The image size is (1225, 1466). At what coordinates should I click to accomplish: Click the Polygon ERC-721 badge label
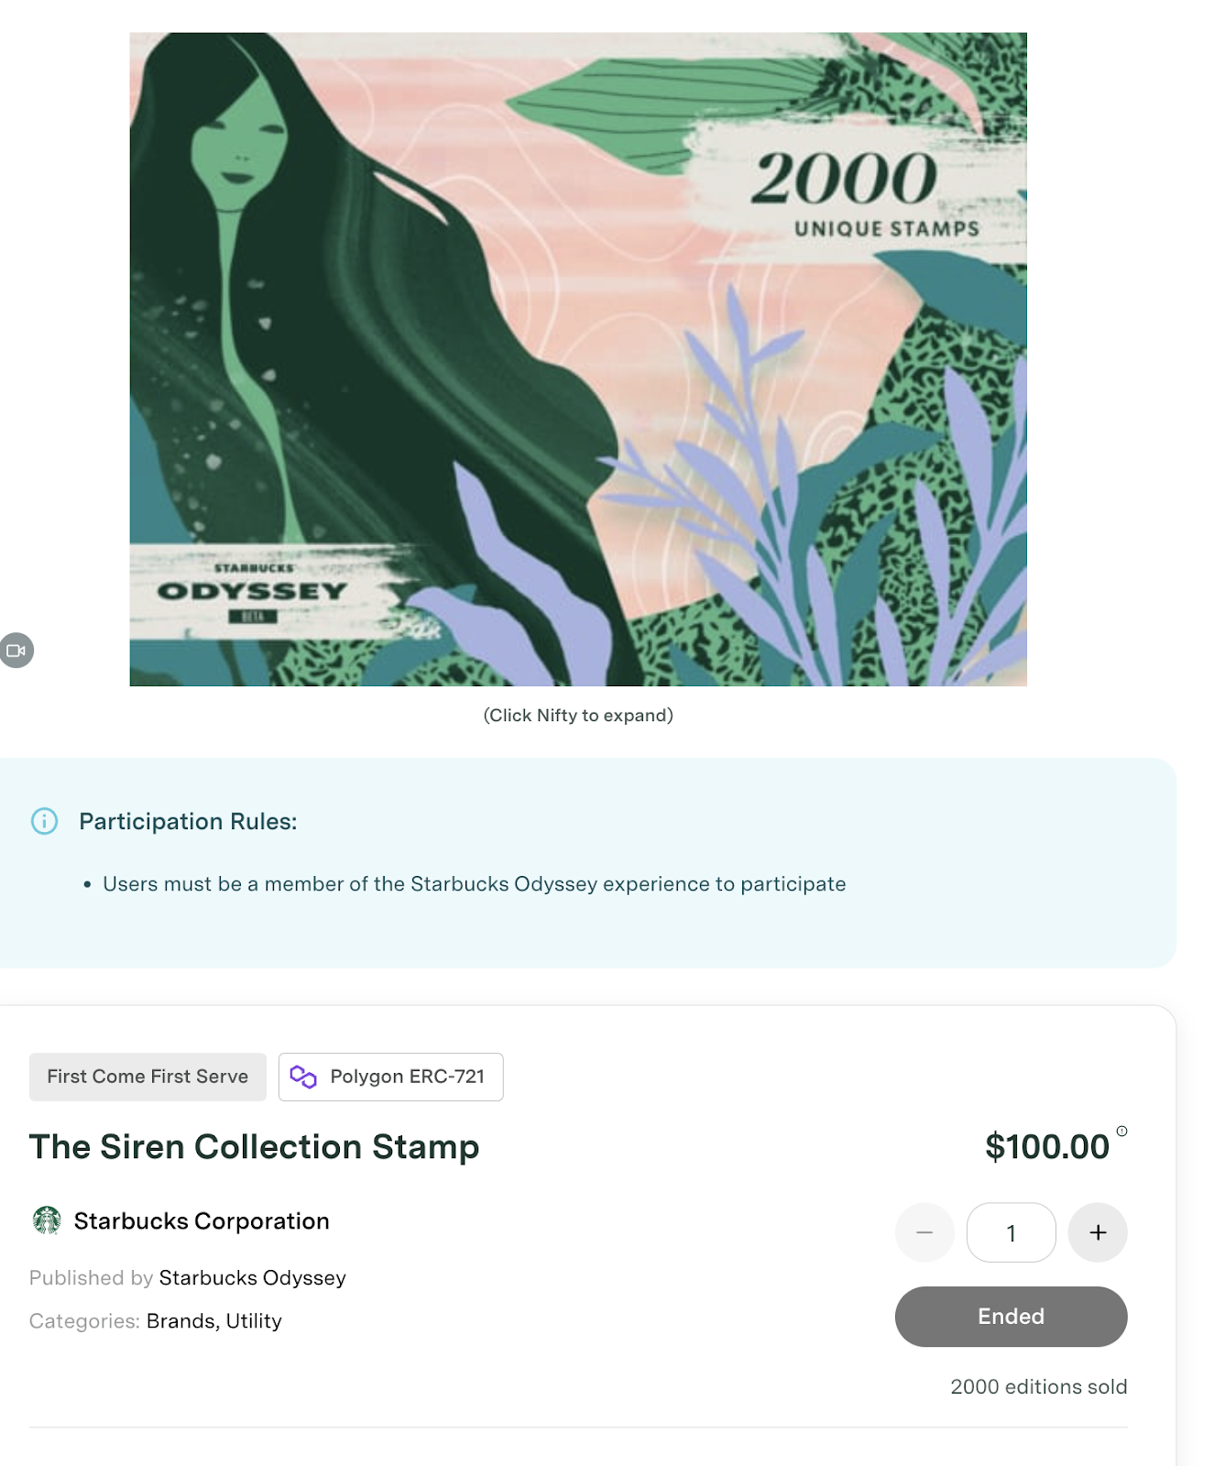coord(407,1077)
